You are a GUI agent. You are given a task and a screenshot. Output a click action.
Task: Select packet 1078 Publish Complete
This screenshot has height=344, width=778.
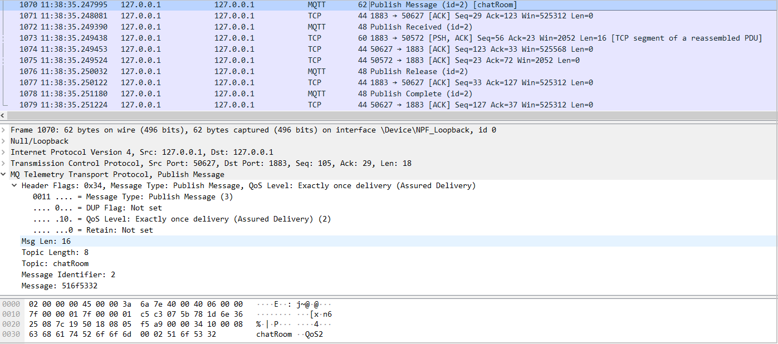coord(390,94)
